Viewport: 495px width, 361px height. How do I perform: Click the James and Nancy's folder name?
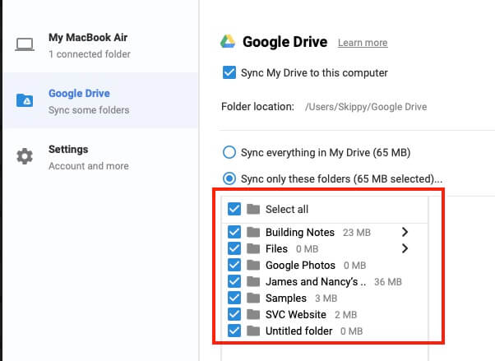pos(316,281)
